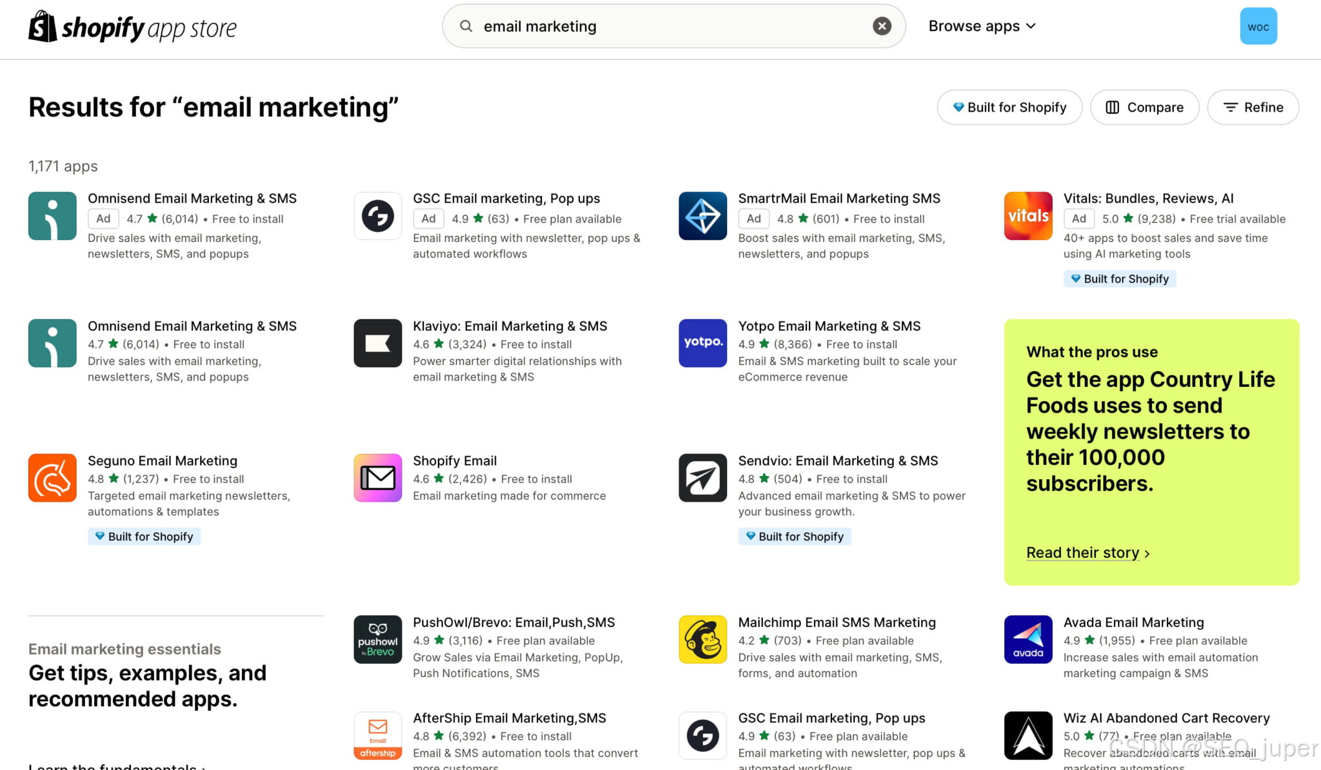The image size is (1321, 770).
Task: Go to Shopify app store home logo
Action: point(132,27)
